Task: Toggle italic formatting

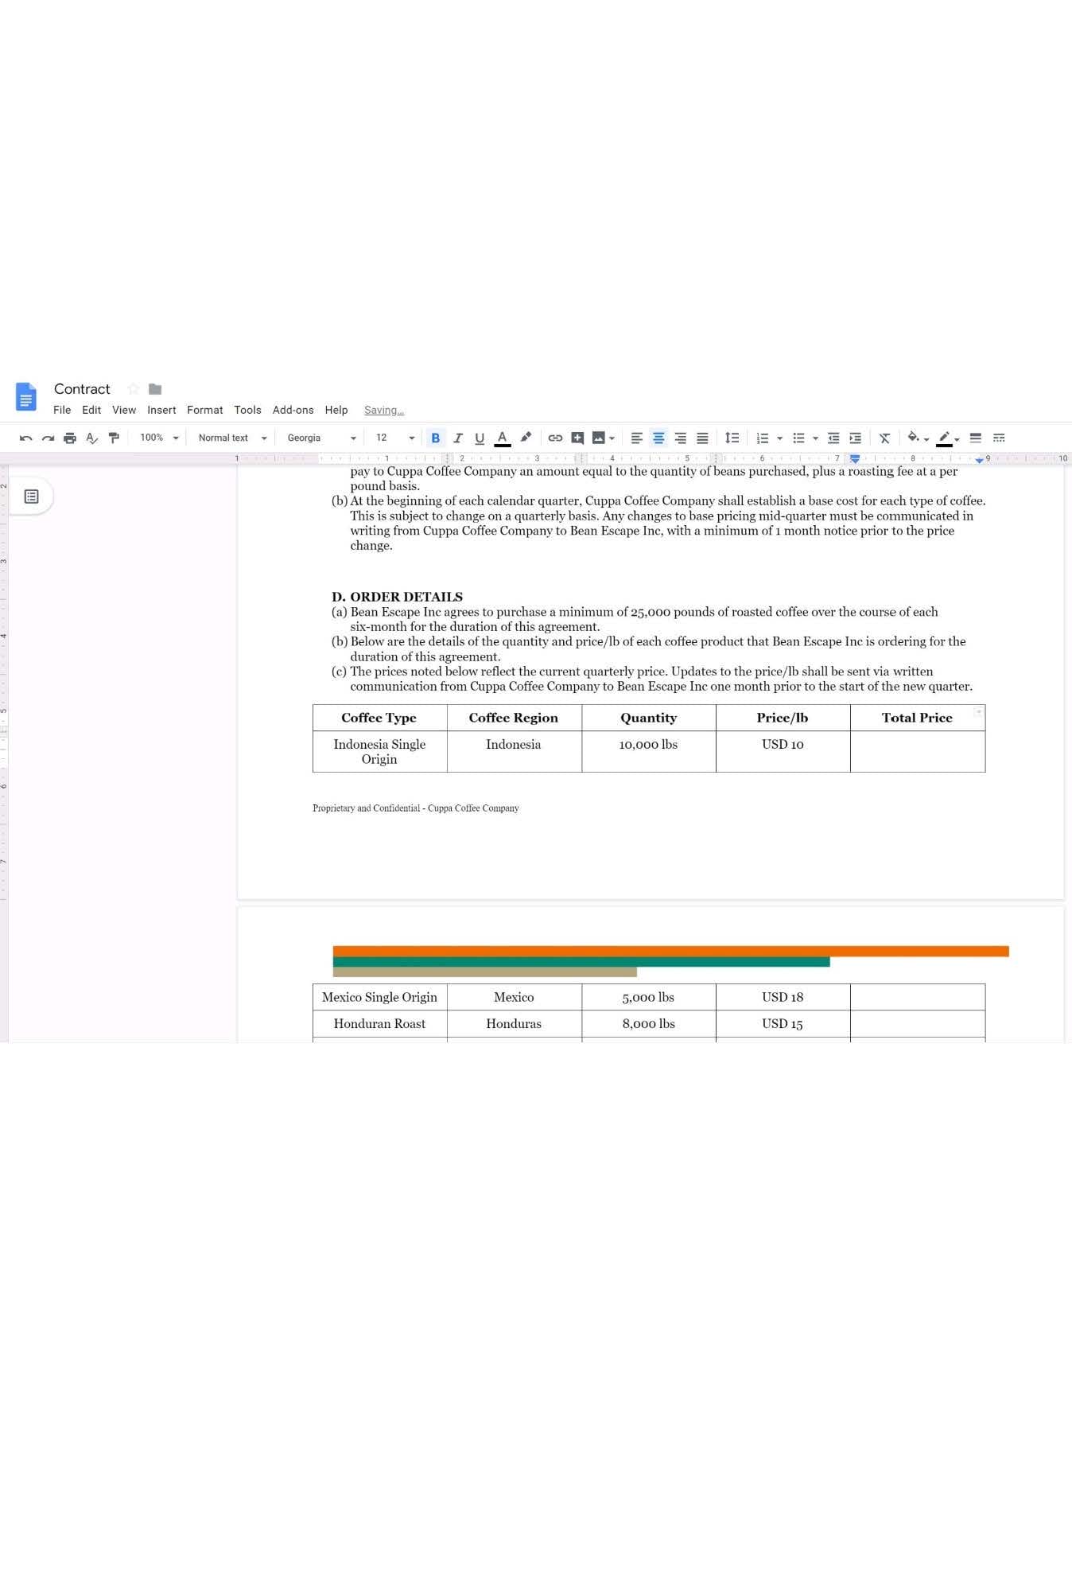Action: 457,438
